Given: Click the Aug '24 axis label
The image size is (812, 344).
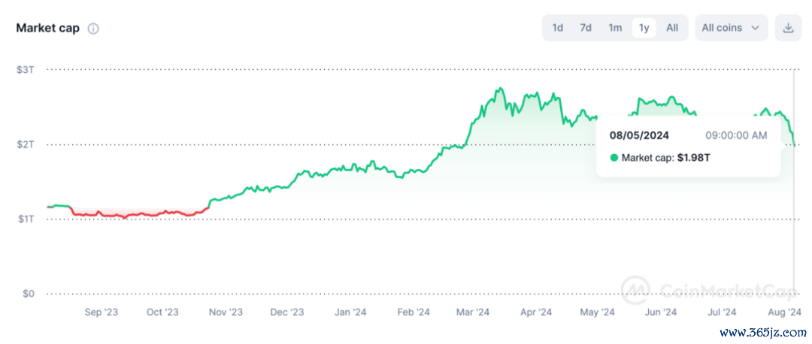Looking at the screenshot, I should (784, 312).
